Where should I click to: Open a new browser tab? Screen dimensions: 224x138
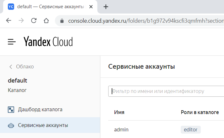[106, 7]
